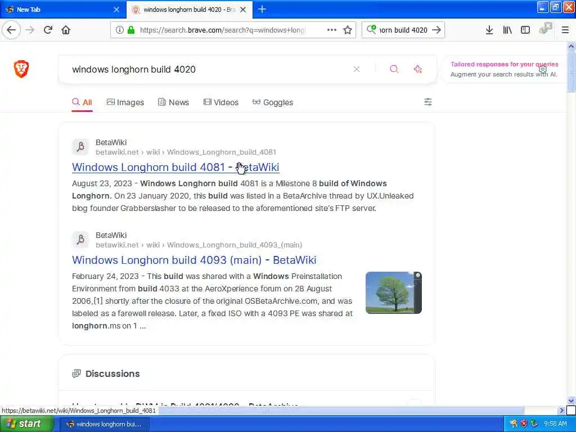Click vertical scrollbar down arrow
The height and width of the screenshot is (432, 576).
(x=571, y=400)
